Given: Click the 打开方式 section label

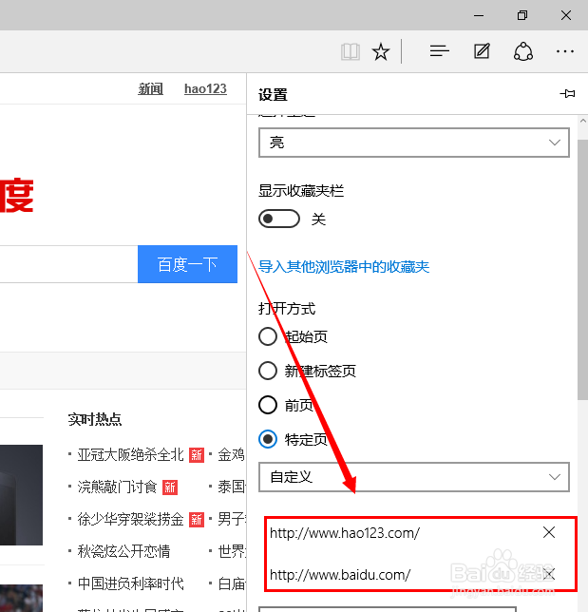Looking at the screenshot, I should click(287, 309).
